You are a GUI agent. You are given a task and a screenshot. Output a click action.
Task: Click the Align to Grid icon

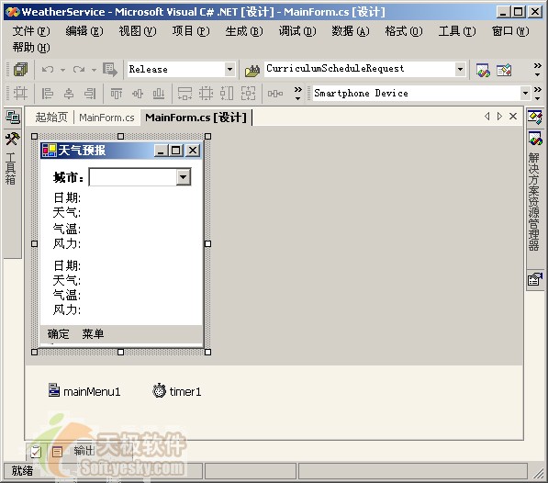(20, 94)
